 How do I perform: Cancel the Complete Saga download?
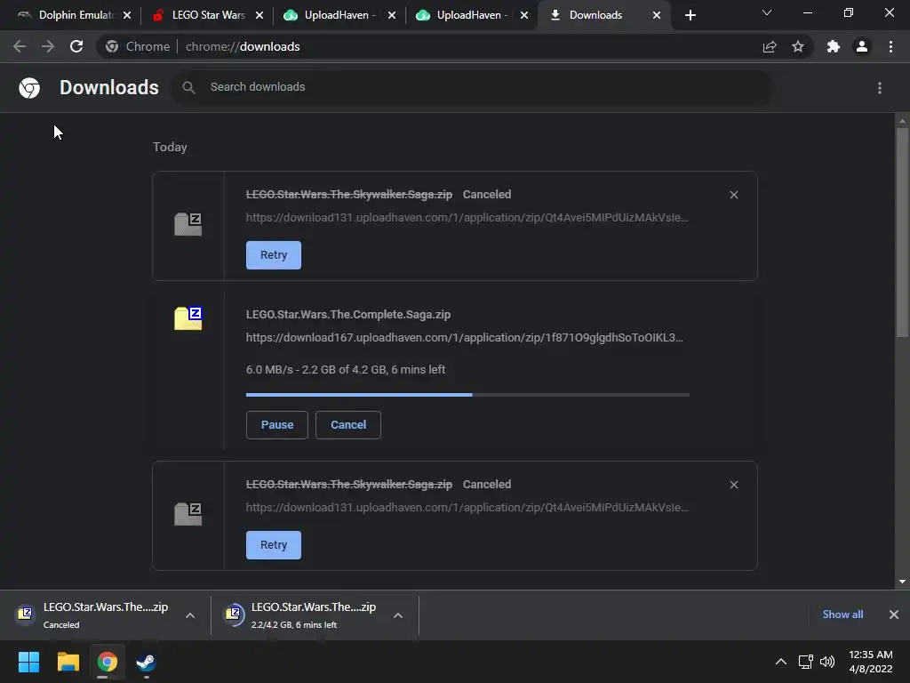tap(348, 424)
